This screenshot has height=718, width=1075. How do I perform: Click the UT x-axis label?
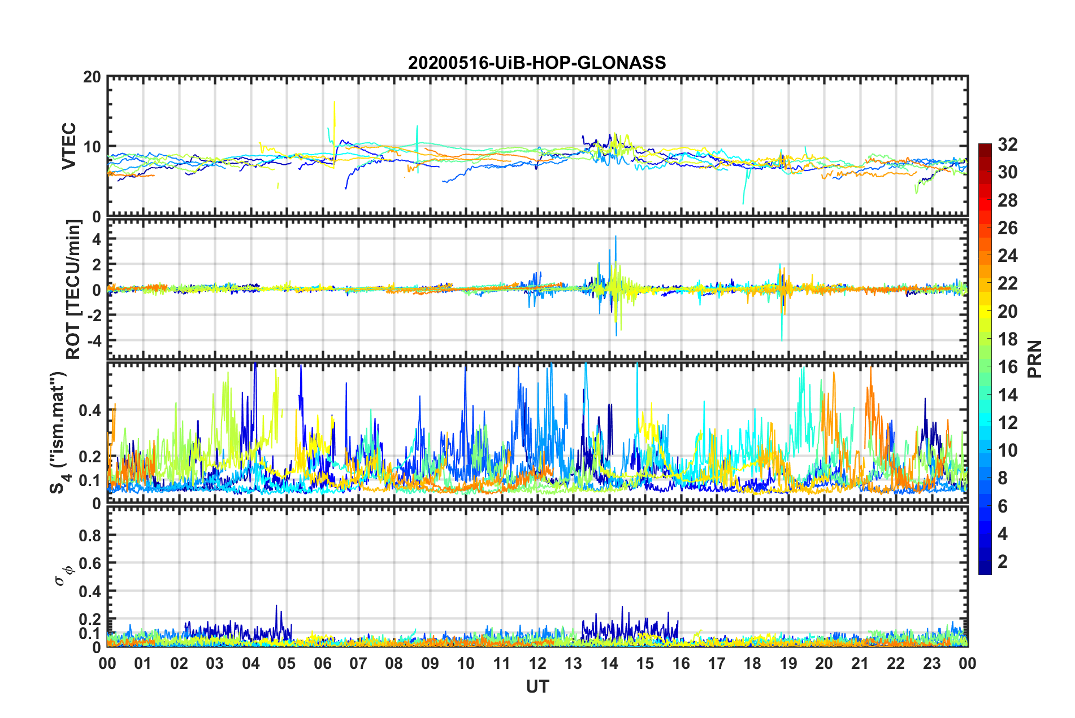coord(537,686)
